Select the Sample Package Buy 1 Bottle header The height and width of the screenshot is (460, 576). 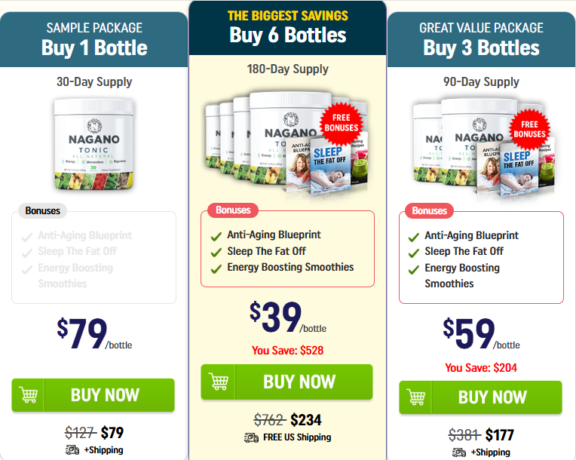[x=94, y=39]
